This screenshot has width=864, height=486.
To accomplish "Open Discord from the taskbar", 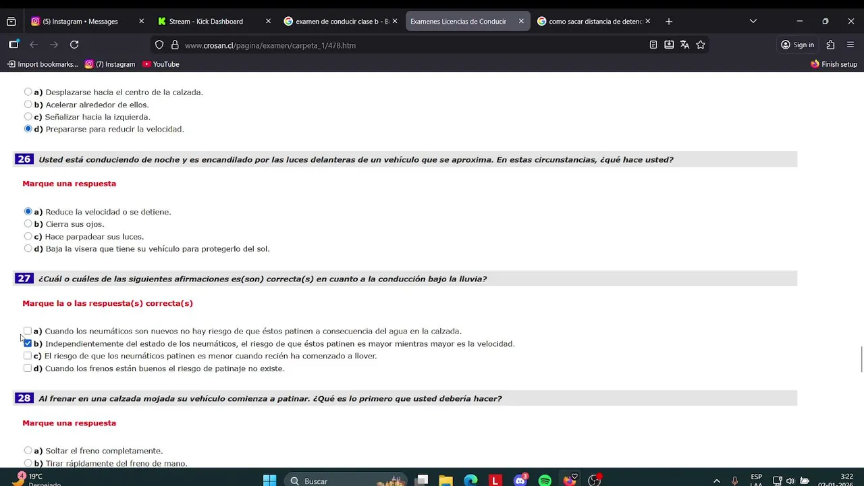I will tap(520, 481).
